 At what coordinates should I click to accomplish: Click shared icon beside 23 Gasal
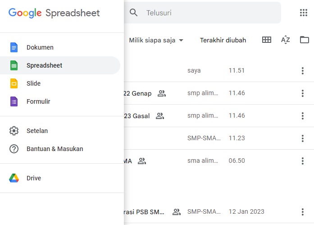coord(160,116)
